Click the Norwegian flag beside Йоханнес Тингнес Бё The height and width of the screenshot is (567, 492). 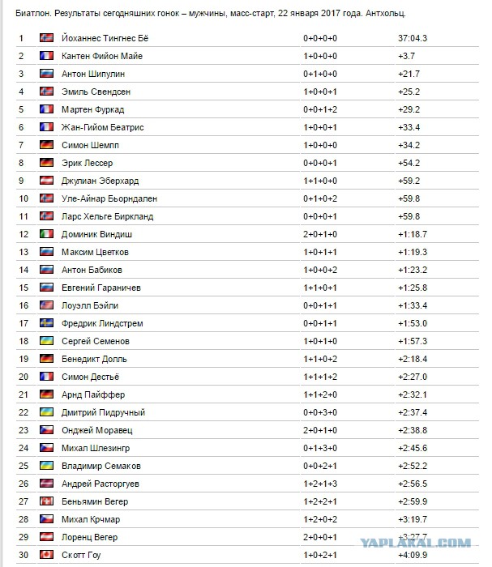pos(46,37)
